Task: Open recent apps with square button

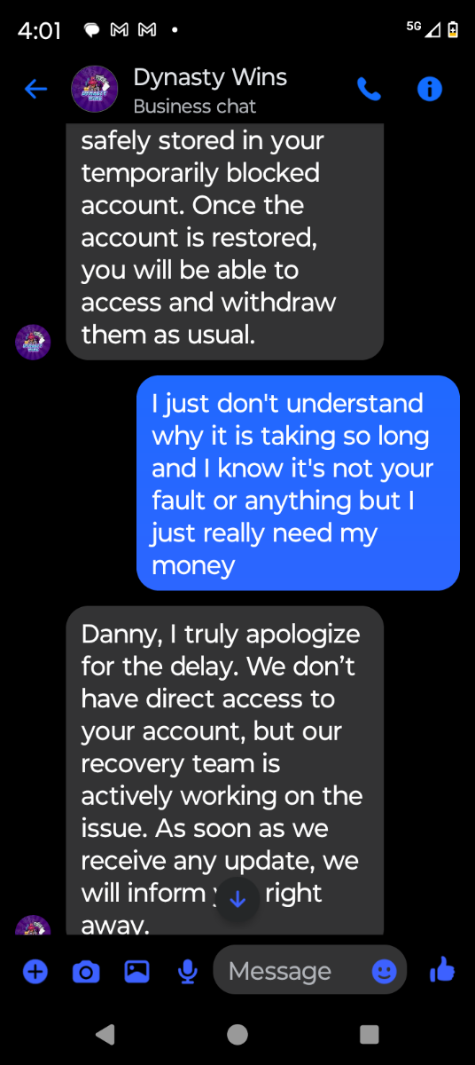Action: coord(370,1034)
